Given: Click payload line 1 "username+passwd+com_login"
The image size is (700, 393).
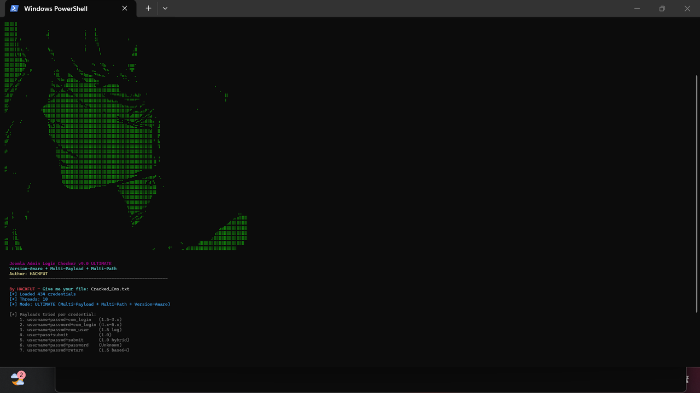Looking at the screenshot, I should [71, 319].
